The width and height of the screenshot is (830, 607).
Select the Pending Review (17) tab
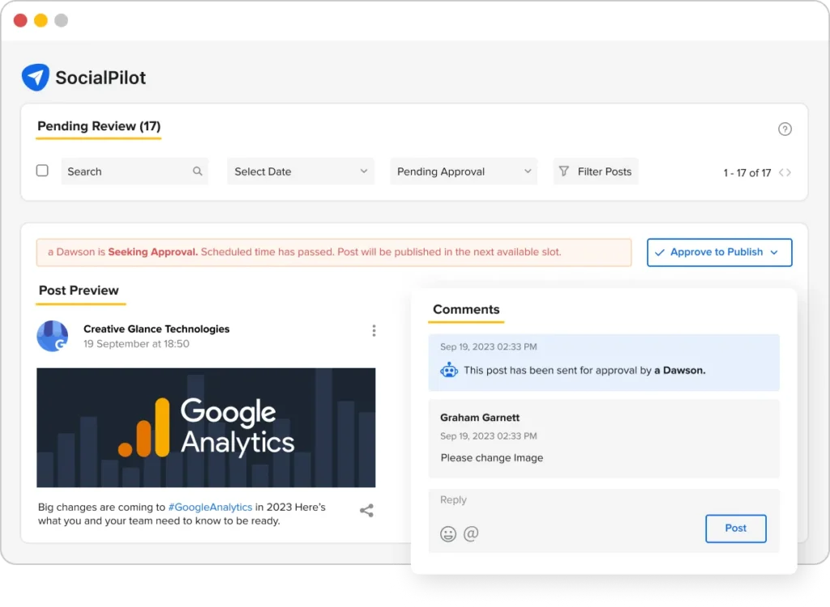(x=98, y=126)
